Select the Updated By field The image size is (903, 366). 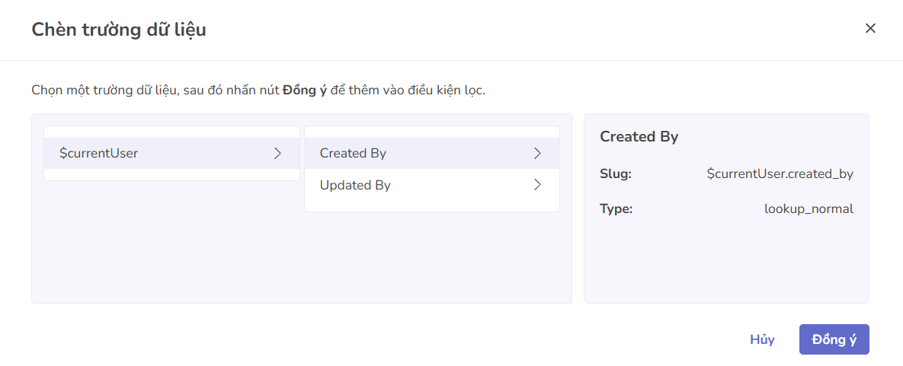tap(432, 185)
